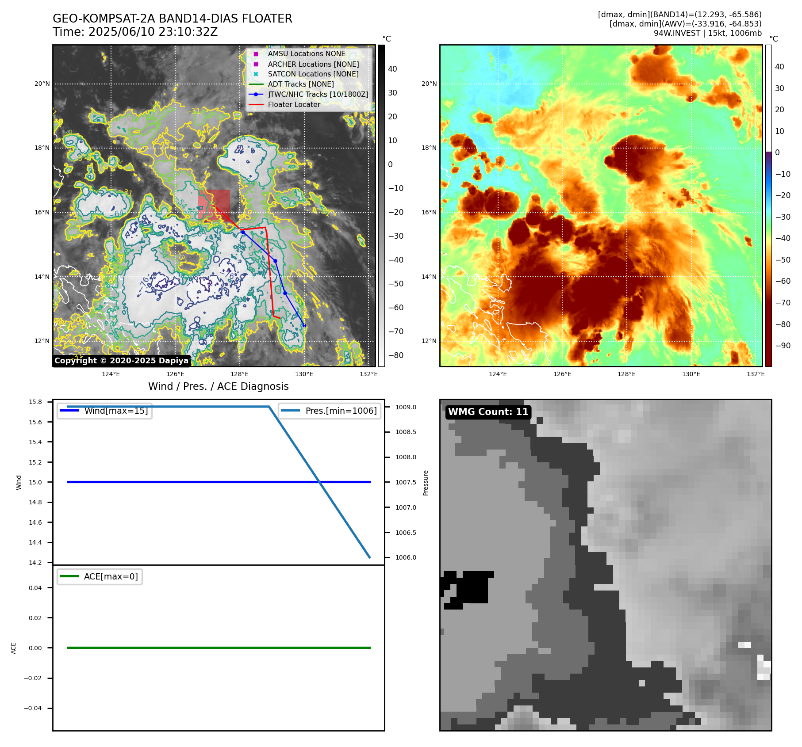Viewport: 802px width, 747px height.
Task: Click the 20°N label on the left BAND14 map
Action: pyautogui.click(x=42, y=84)
